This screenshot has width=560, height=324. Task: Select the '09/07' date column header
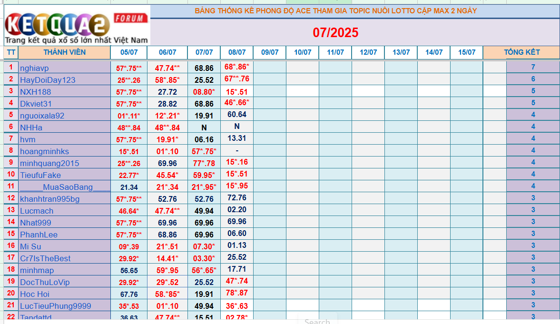tap(270, 52)
